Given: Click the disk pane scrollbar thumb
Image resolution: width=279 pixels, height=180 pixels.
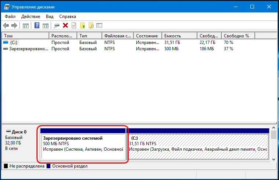Looking at the screenshot, I should [273, 135].
